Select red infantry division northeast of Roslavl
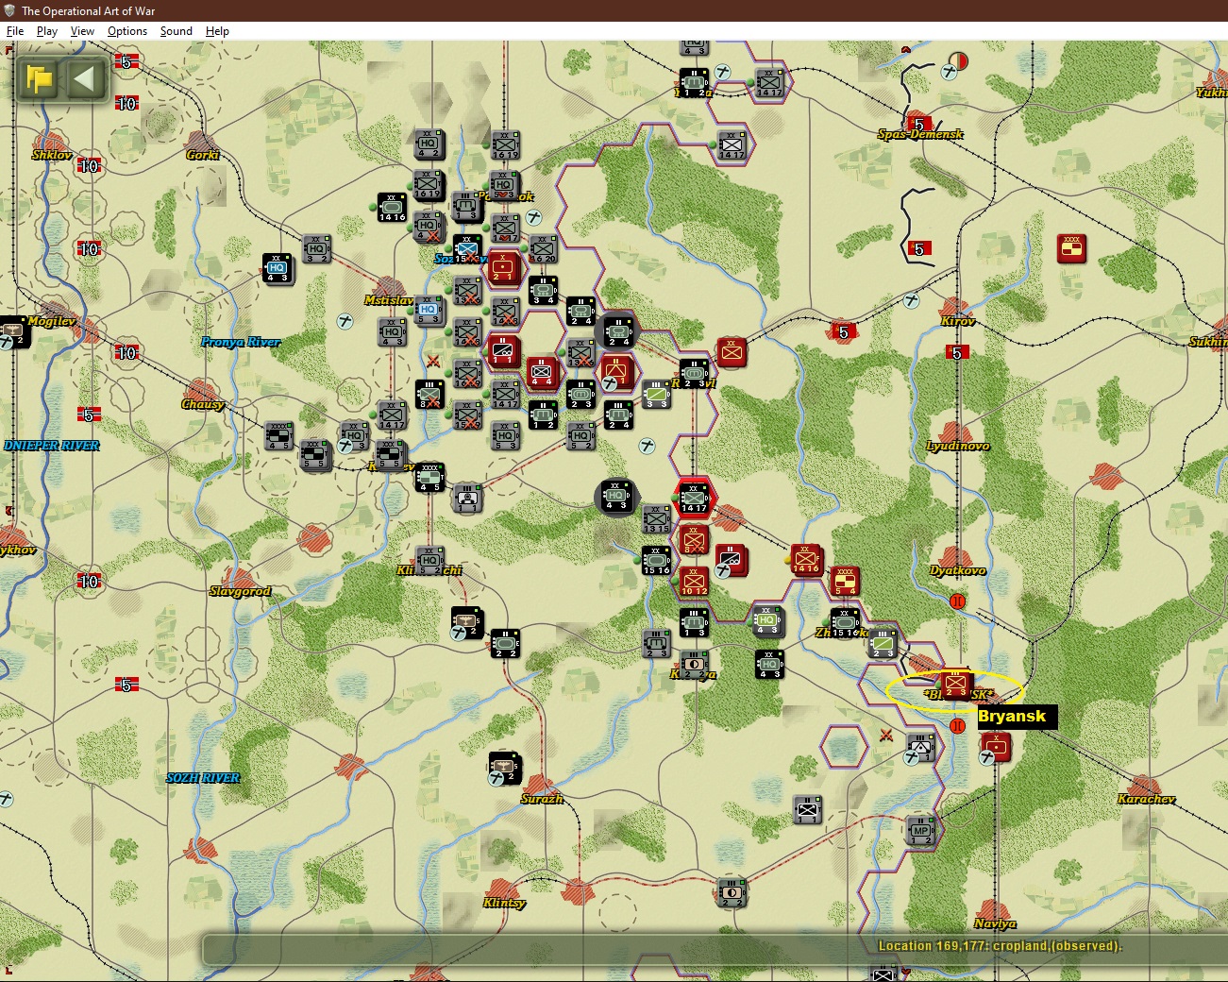Image resolution: width=1228 pixels, height=982 pixels. coord(732,351)
